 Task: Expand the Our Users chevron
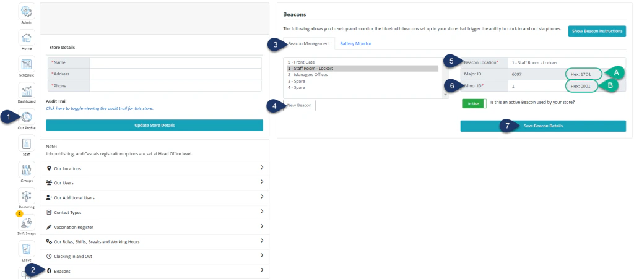click(x=262, y=182)
